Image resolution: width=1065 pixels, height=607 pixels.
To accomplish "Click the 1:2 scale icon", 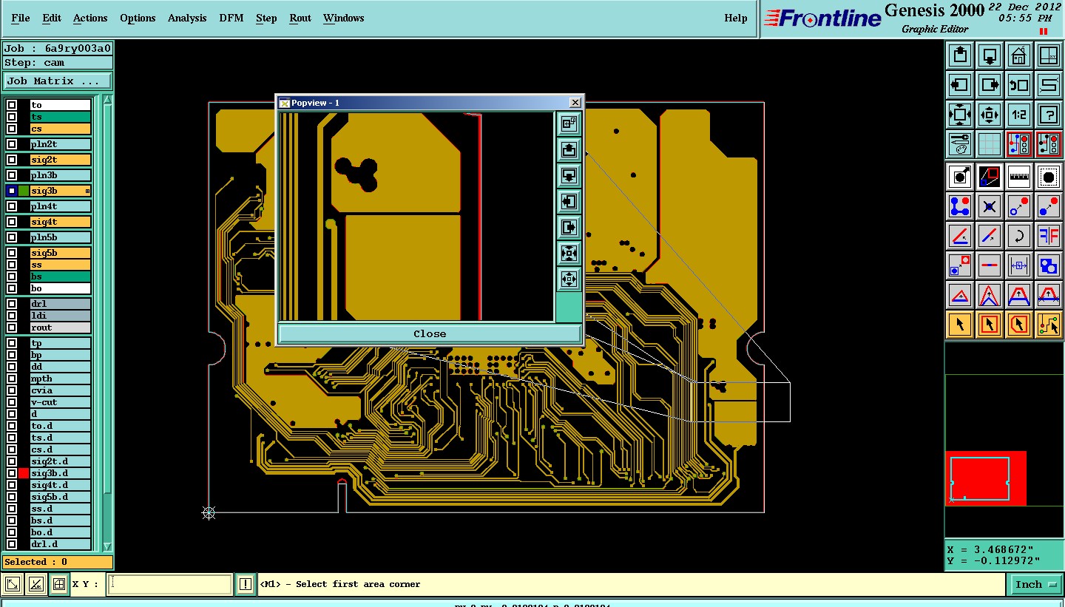I will tap(1019, 115).
